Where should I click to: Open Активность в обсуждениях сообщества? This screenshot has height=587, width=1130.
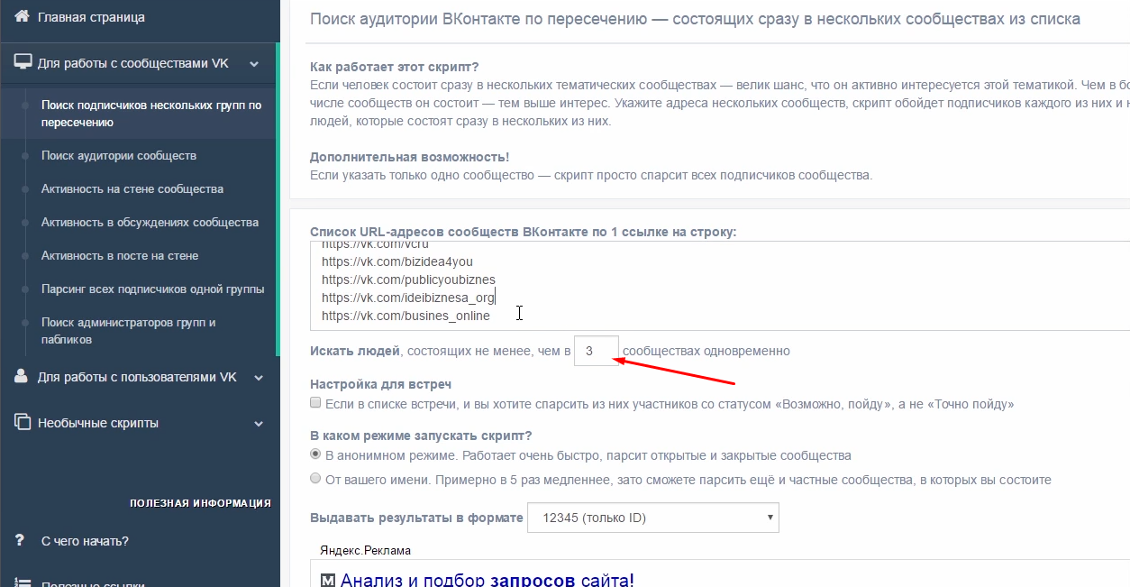tap(150, 222)
